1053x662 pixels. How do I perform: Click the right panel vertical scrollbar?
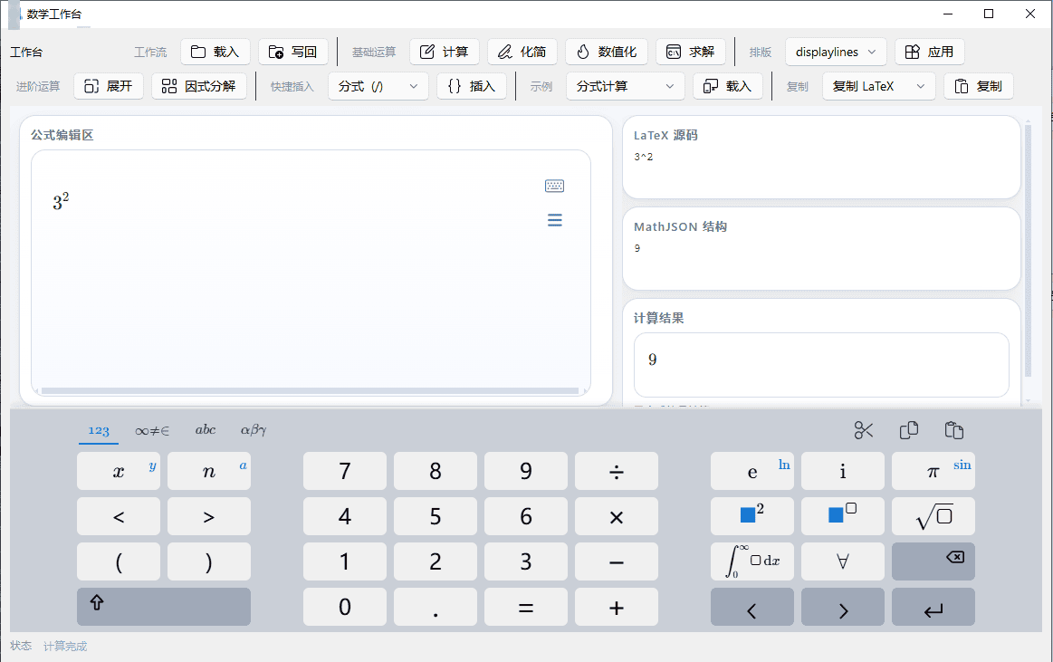(1028, 250)
